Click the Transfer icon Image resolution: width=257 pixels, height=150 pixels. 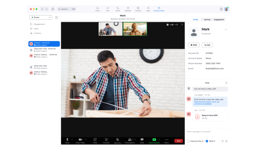click(x=106, y=140)
